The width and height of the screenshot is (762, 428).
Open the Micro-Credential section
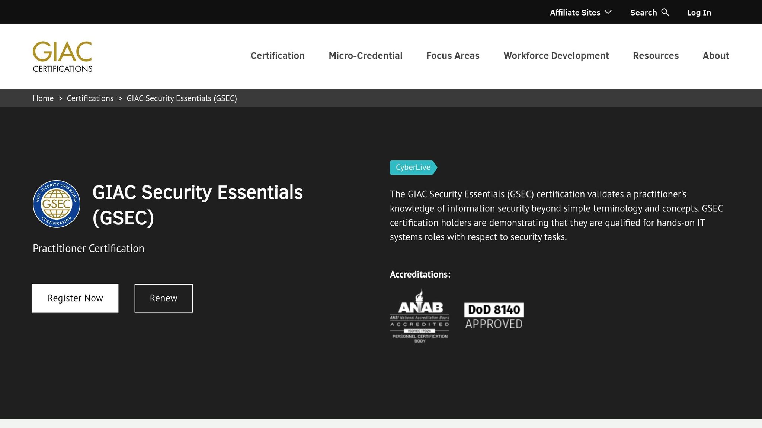click(x=365, y=56)
